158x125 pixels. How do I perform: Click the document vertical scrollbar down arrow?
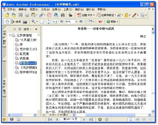[153, 111]
